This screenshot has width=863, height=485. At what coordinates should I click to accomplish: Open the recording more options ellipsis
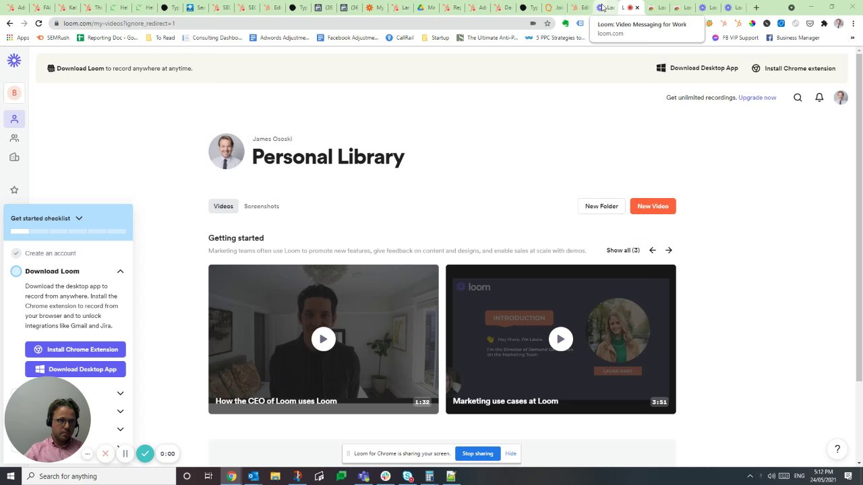click(87, 454)
